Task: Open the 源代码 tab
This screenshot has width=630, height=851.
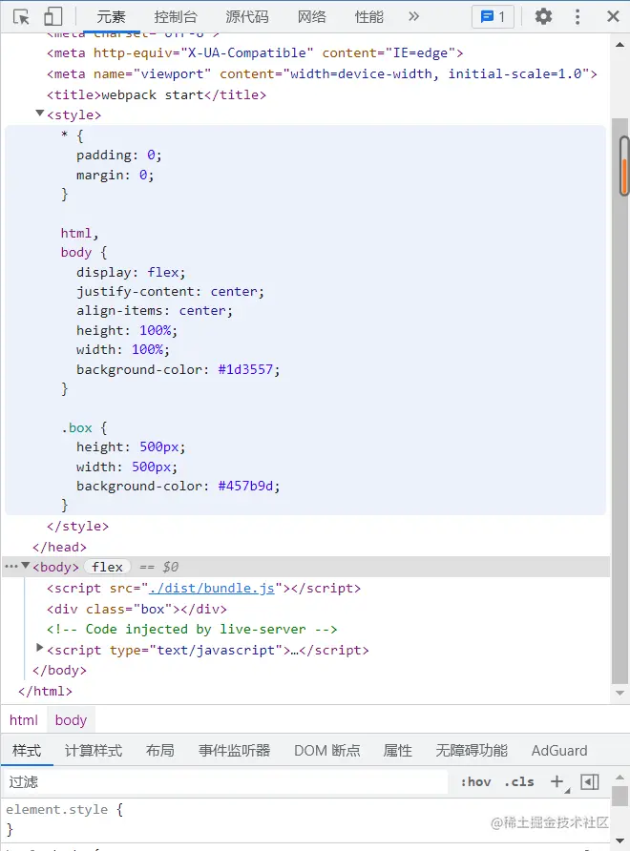Action: [247, 17]
